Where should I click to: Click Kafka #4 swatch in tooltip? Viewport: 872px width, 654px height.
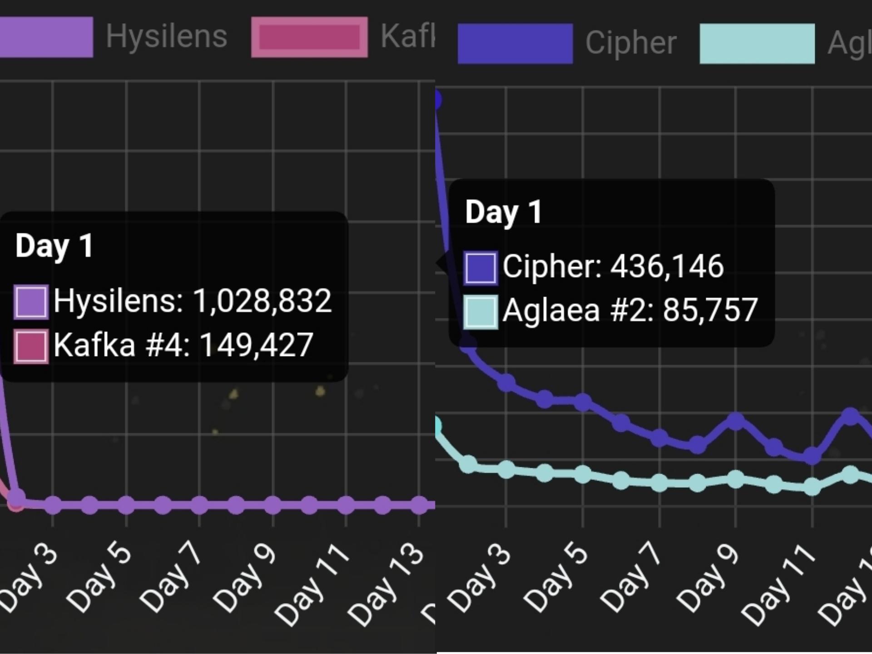coord(31,347)
